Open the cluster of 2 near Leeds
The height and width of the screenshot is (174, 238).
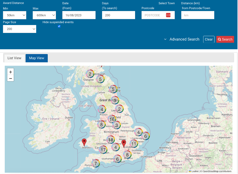(119, 109)
